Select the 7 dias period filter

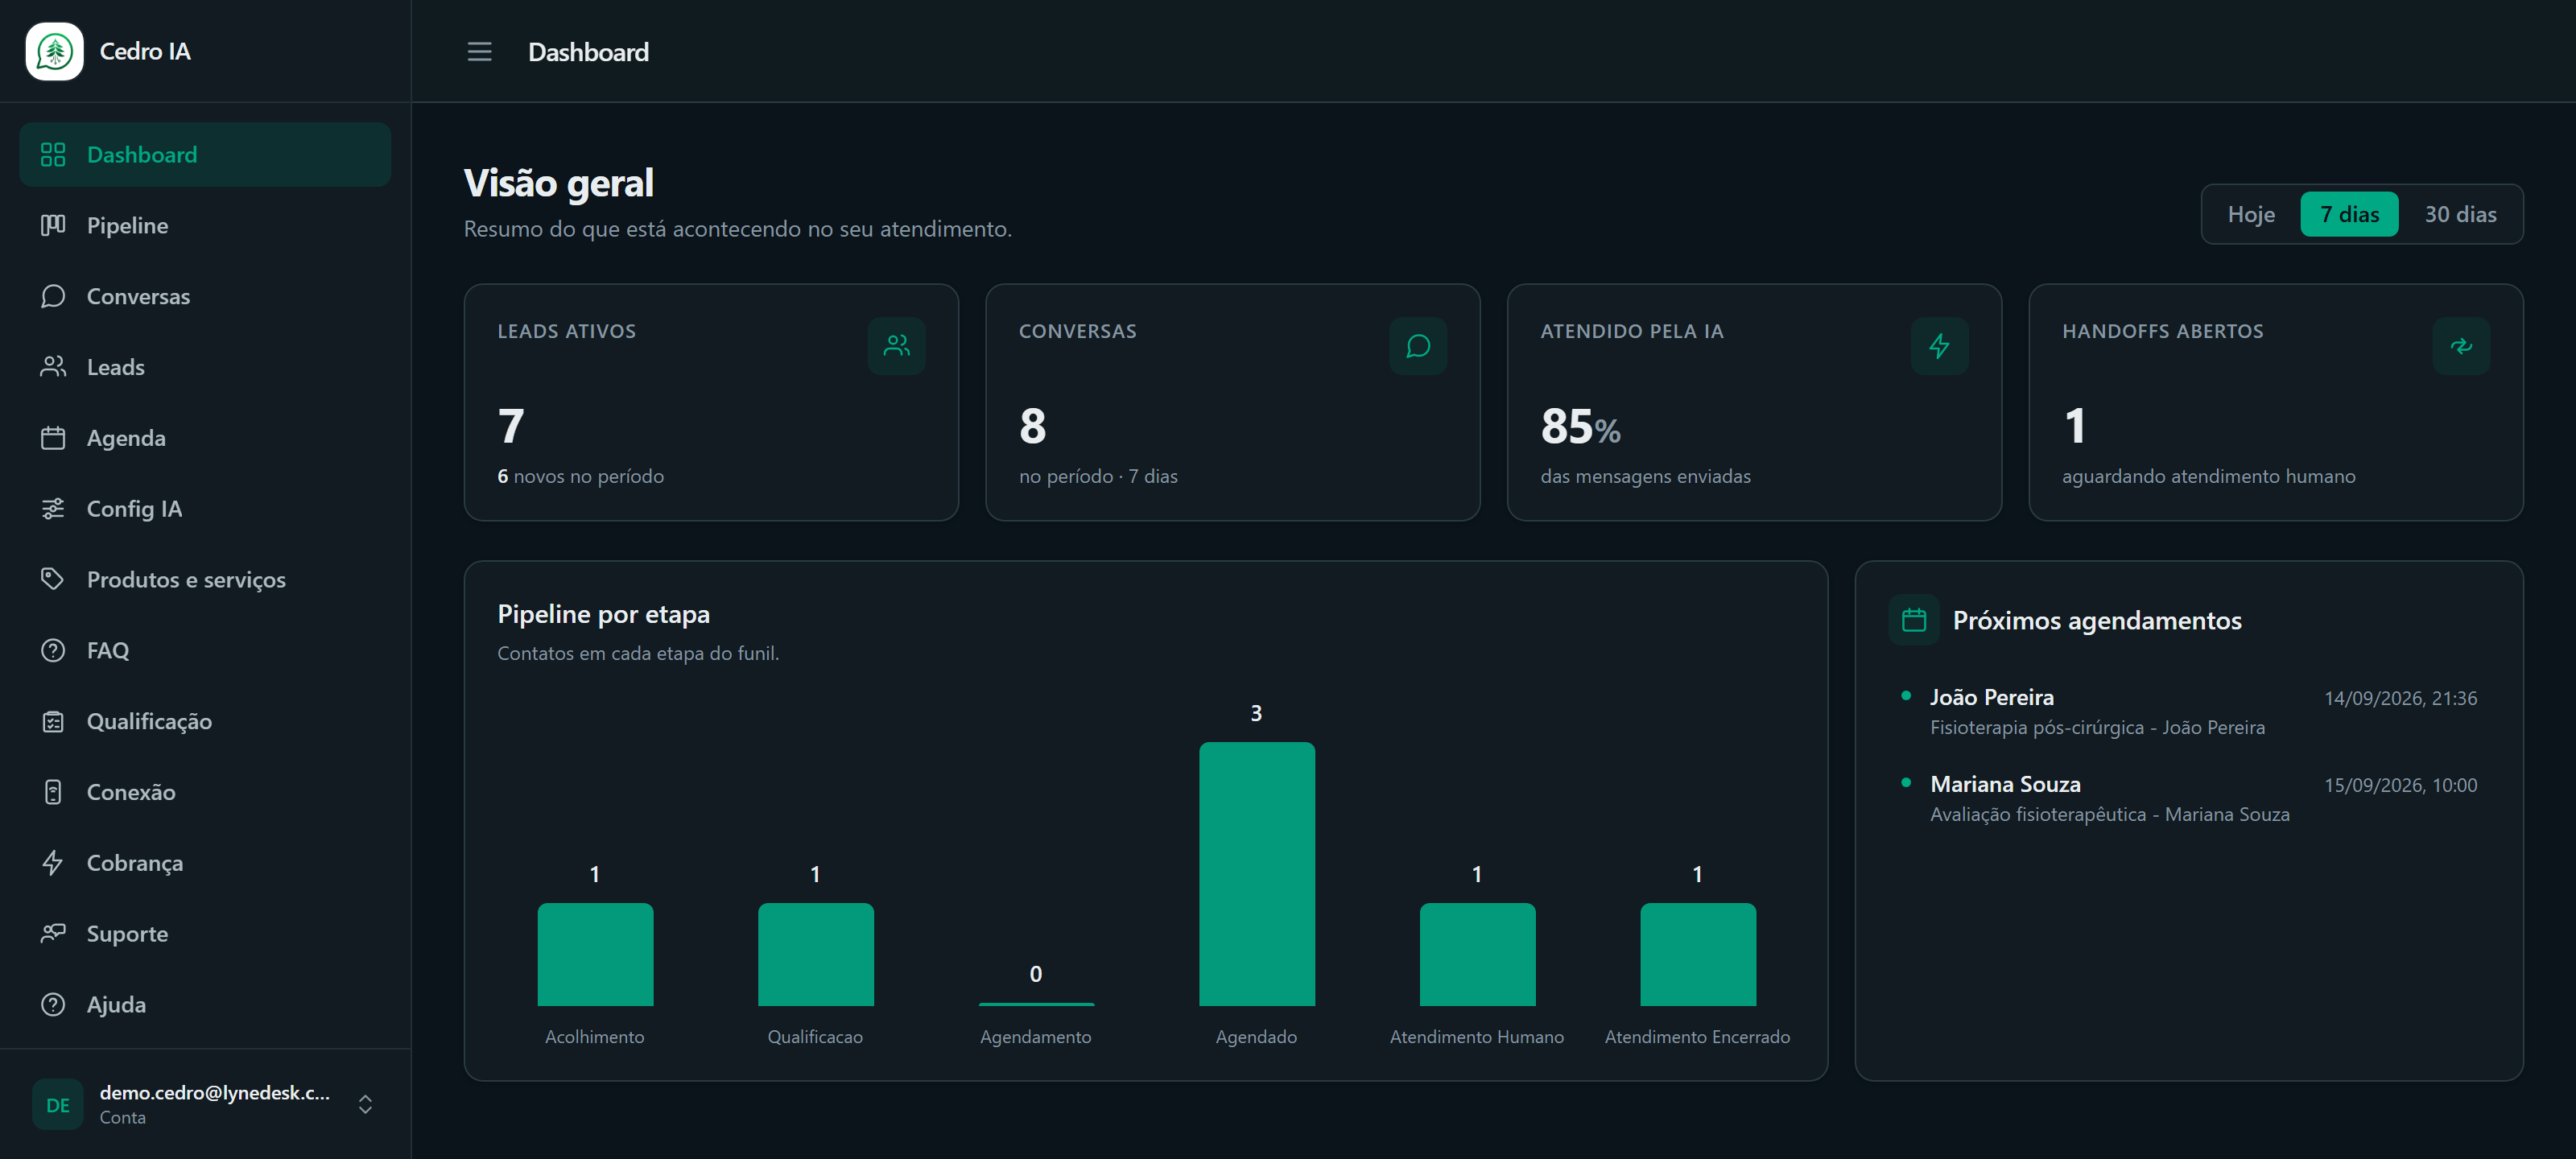(x=2349, y=214)
